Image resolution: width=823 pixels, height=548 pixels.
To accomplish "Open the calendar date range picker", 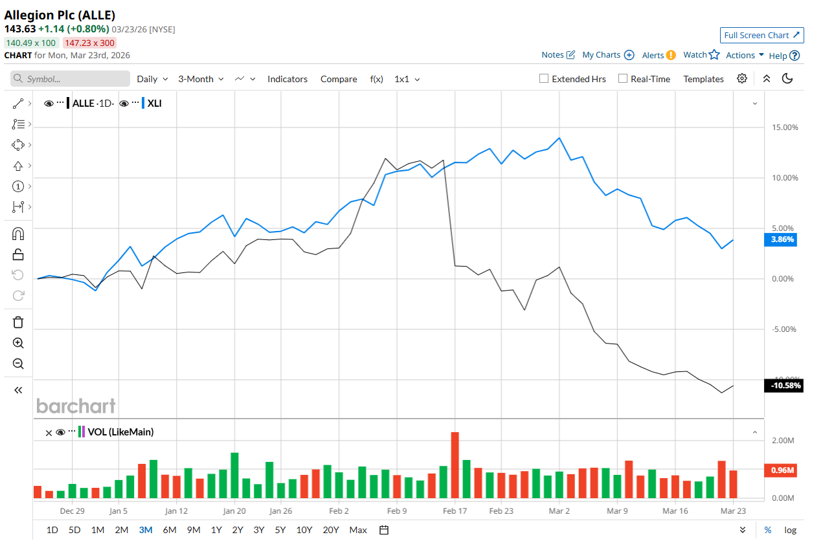I will (x=384, y=530).
